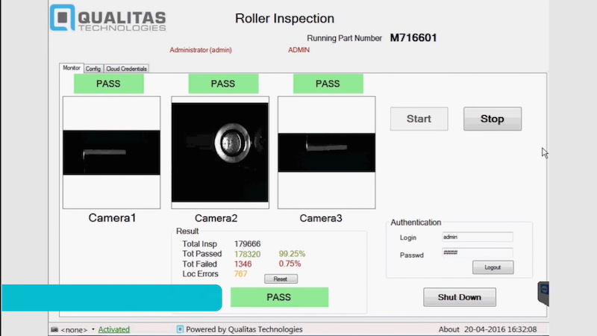Click the camera icon in status bar

54,329
